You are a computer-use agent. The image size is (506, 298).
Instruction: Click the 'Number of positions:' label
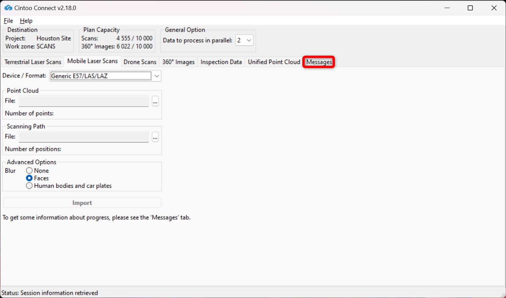tap(33, 149)
